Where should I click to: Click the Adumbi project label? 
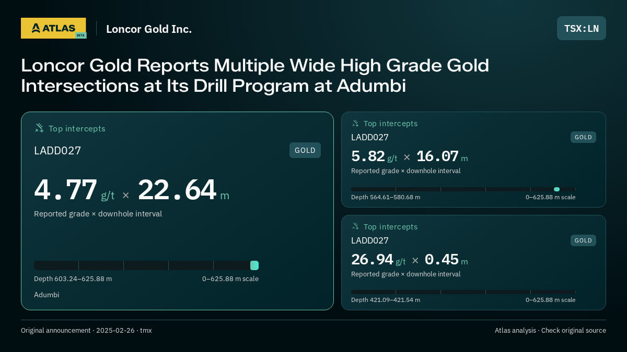[x=47, y=295]
